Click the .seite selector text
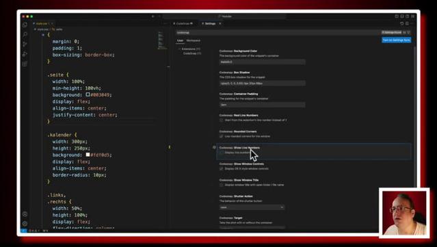This screenshot has height=247, width=437. (55, 75)
